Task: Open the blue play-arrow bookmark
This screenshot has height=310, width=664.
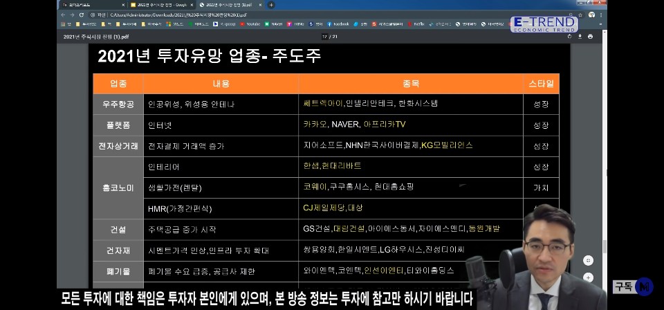Action: [x=224, y=24]
